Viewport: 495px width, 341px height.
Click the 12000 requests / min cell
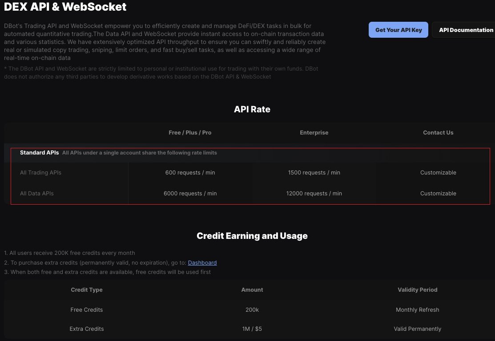click(314, 193)
